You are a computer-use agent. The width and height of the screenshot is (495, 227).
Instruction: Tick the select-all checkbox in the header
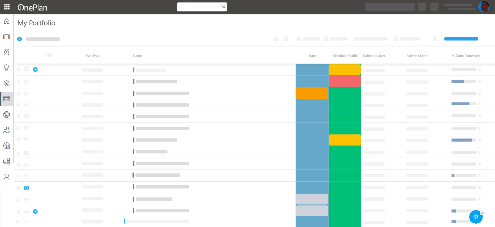pos(50,55)
